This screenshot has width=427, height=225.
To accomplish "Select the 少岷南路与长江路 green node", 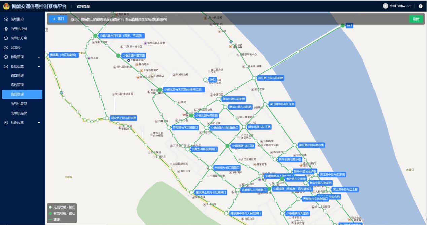I will pyautogui.click(x=227, y=146).
